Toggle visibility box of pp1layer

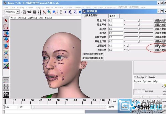(136, 91)
